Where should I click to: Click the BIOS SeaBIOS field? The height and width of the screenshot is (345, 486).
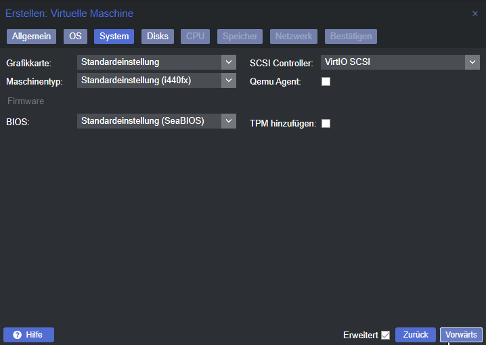click(149, 121)
